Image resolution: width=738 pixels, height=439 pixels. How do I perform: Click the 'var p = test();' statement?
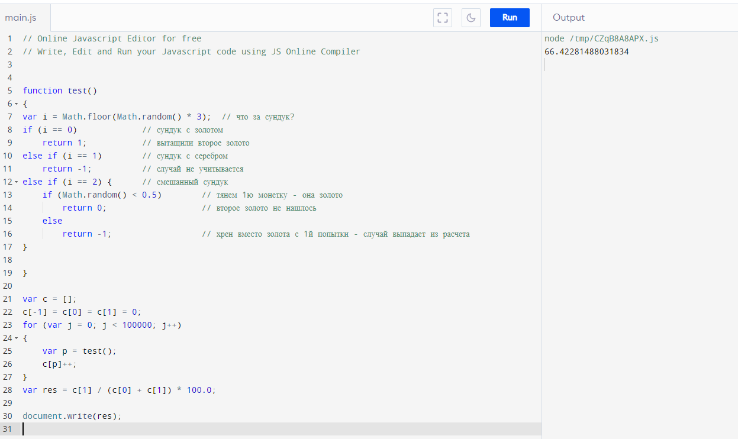tap(79, 351)
